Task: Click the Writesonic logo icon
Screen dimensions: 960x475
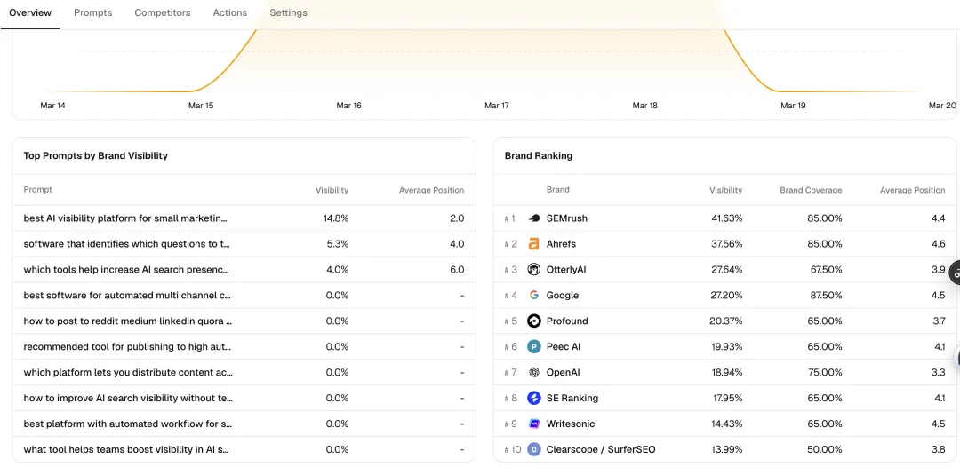Action: (x=534, y=424)
